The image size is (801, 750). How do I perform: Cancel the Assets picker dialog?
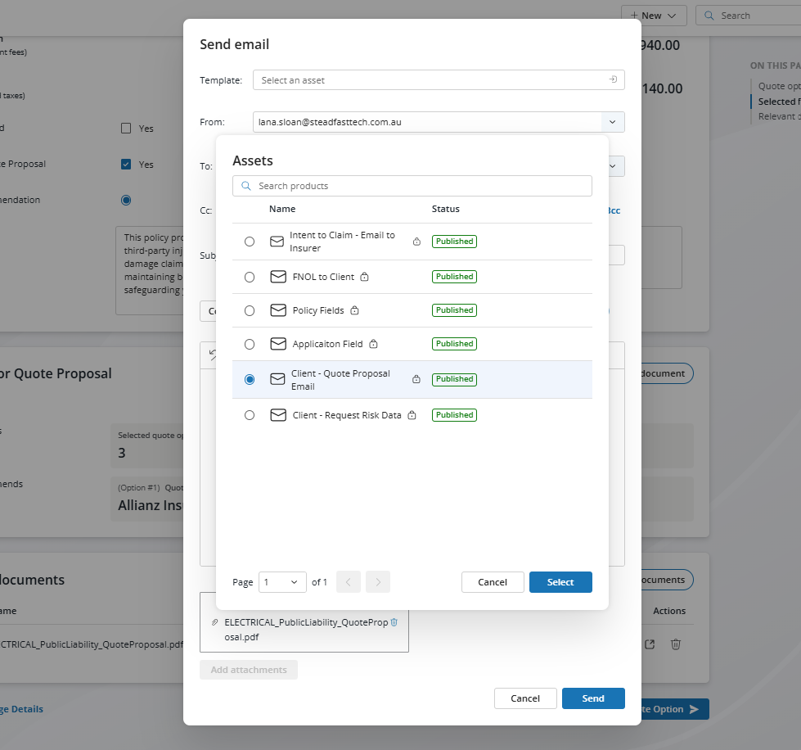click(493, 582)
